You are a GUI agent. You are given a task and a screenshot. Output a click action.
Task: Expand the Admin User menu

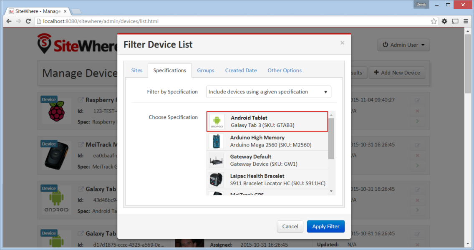coord(403,45)
